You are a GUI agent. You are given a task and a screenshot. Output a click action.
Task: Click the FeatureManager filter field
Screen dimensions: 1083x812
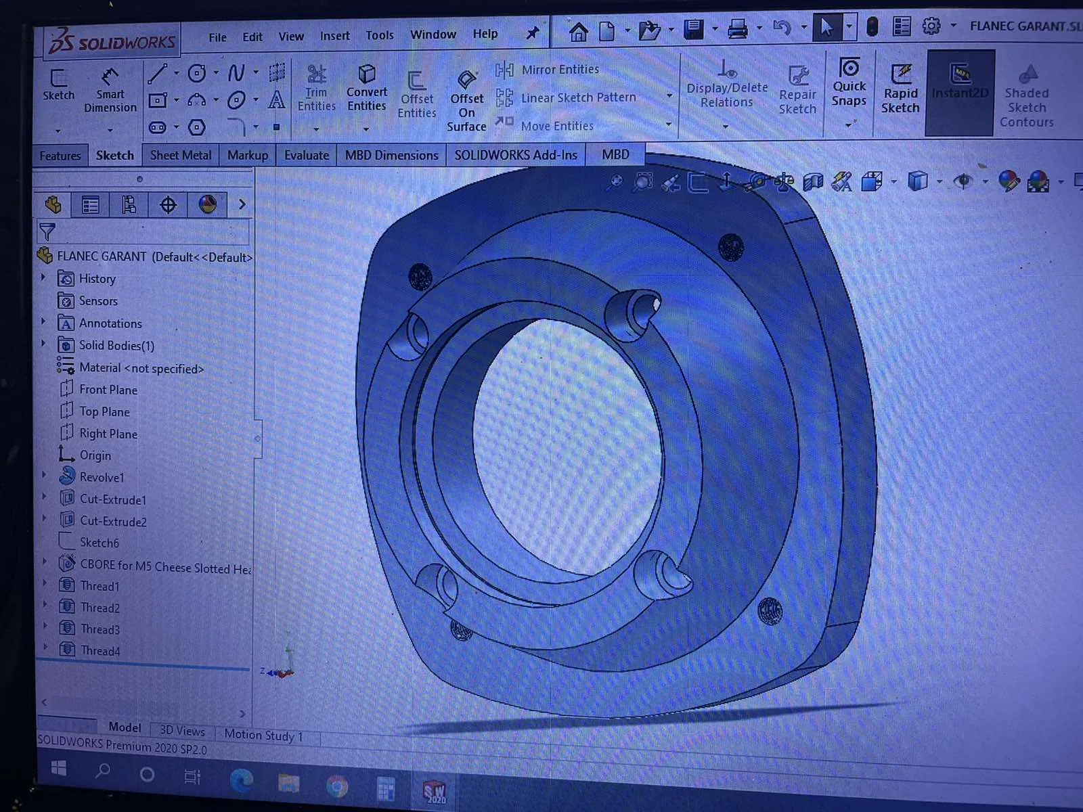coord(142,232)
